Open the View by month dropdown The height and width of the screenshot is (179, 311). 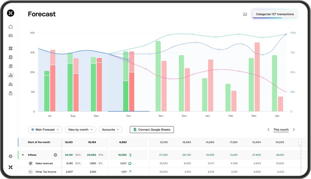pos(80,130)
